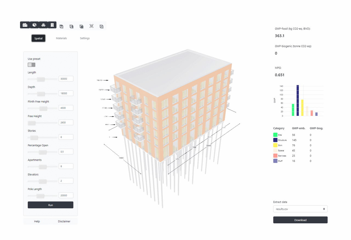Open the Disclaimer link
Image resolution: width=351 pixels, height=240 pixels.
point(64,221)
